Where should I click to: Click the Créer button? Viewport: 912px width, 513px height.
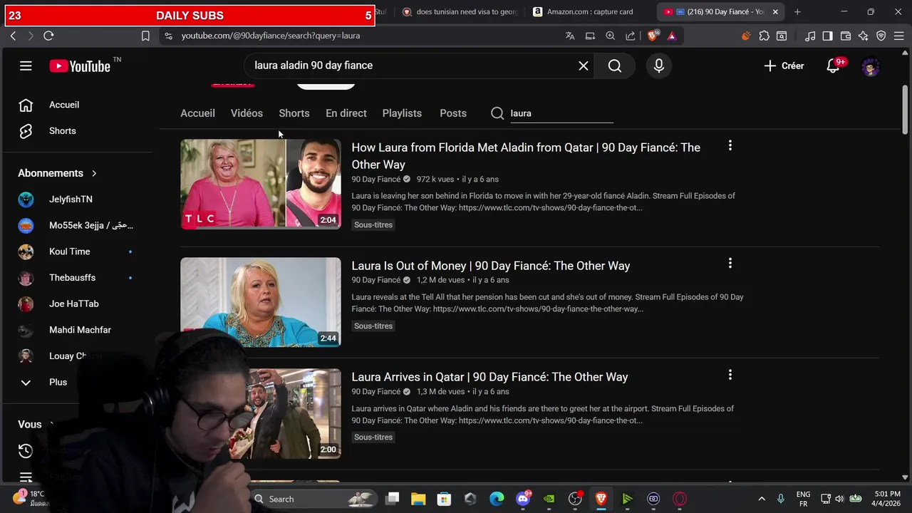(x=784, y=66)
